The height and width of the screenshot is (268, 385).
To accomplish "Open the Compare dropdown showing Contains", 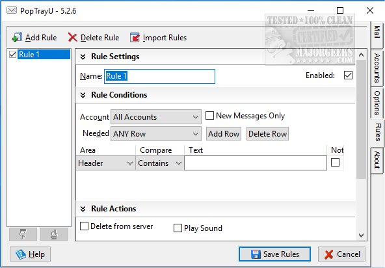I will click(x=159, y=163).
